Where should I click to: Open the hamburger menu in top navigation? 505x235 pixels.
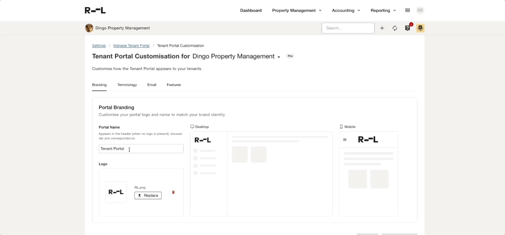(407, 11)
